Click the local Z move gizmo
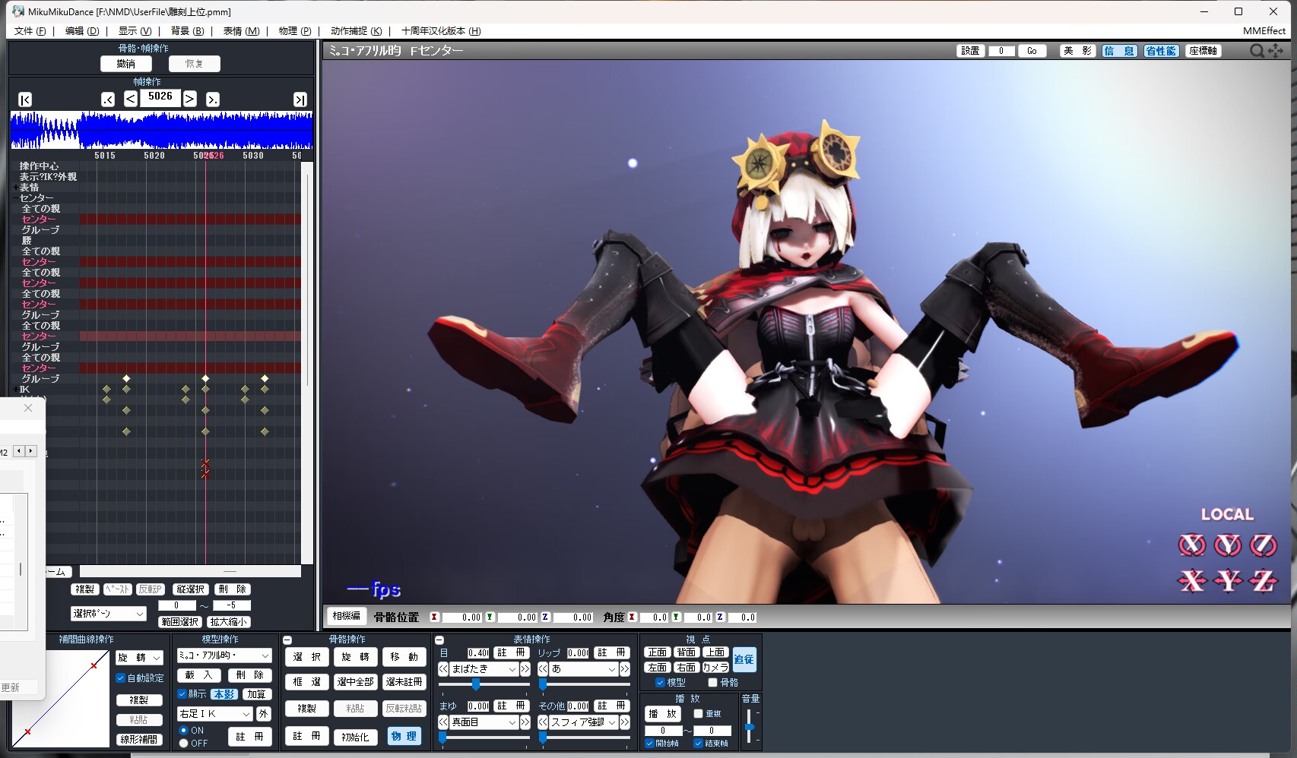This screenshot has height=758, width=1297. [x=1263, y=581]
